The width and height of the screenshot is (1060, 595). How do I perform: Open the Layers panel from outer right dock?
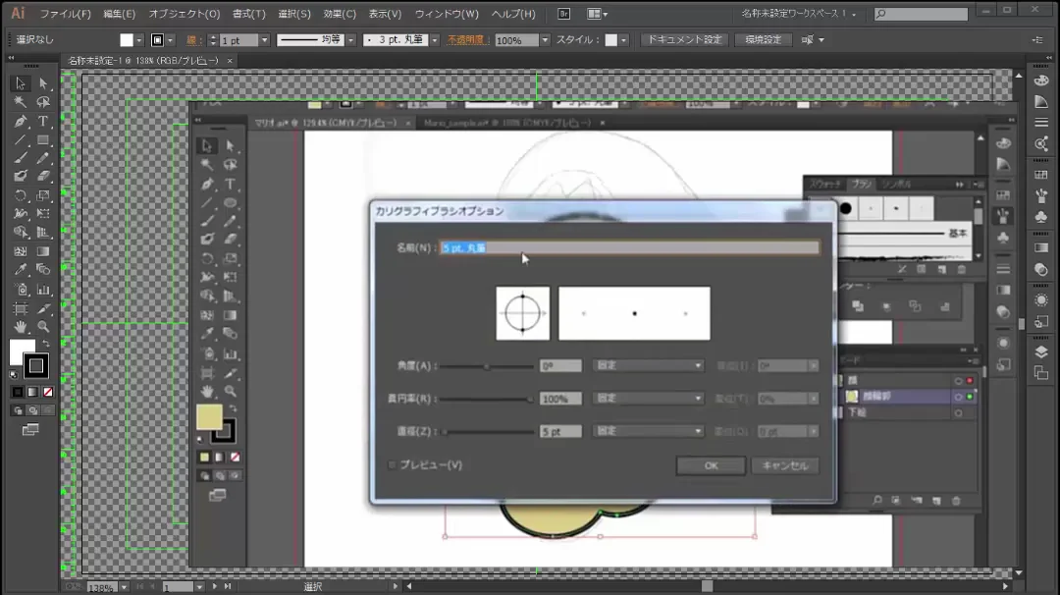[1041, 352]
